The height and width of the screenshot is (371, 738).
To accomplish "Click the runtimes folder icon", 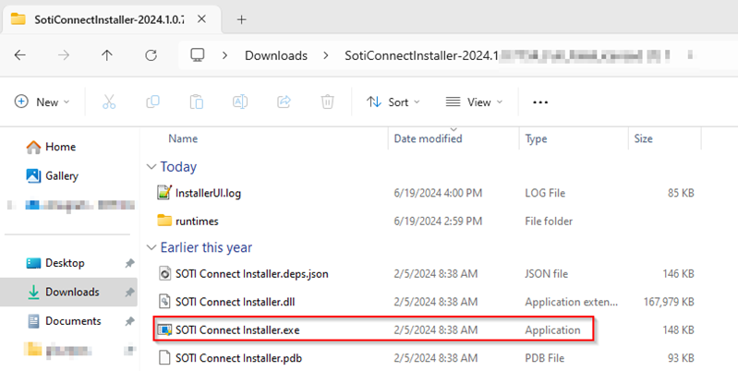I will click(x=164, y=221).
